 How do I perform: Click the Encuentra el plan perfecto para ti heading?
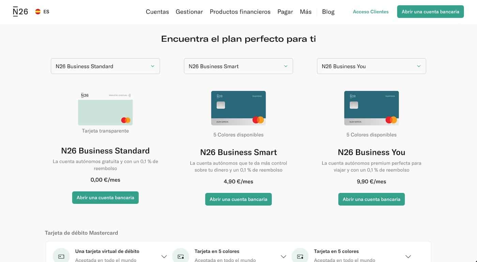point(238,39)
